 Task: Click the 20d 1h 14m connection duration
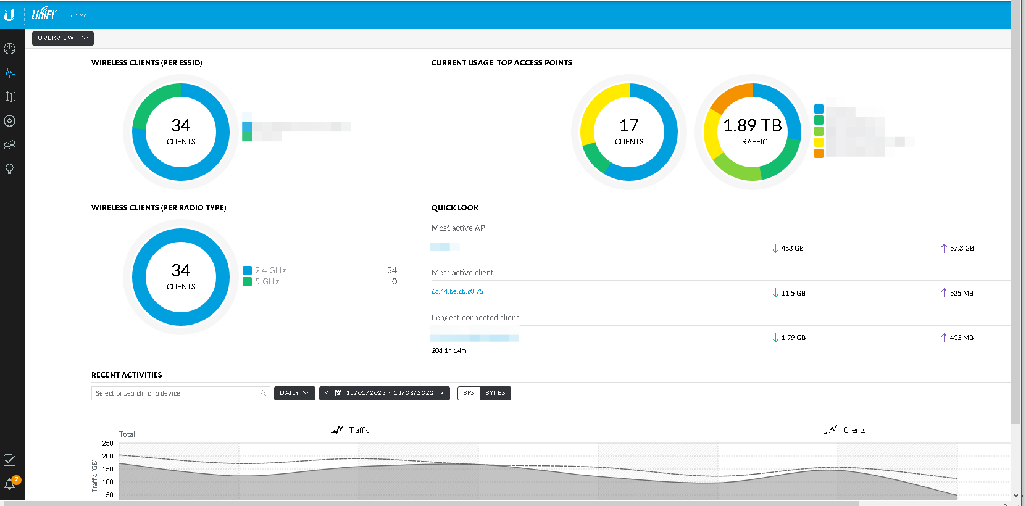click(x=449, y=350)
